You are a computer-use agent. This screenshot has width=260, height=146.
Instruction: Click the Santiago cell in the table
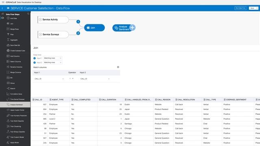[128, 124]
